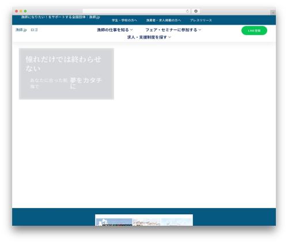Expand フェア・セミナーに参加する menu

tap(173, 30)
